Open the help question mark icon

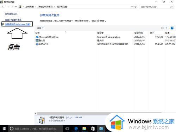(x=172, y=28)
